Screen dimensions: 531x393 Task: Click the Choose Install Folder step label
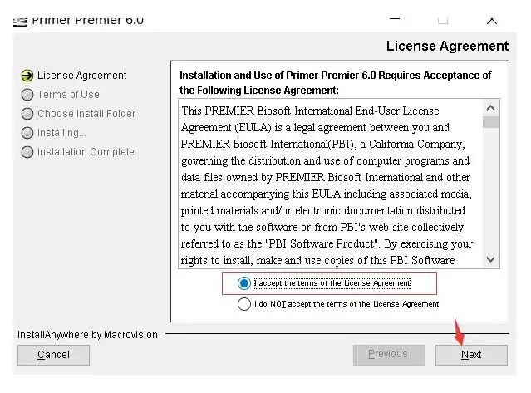click(x=86, y=114)
